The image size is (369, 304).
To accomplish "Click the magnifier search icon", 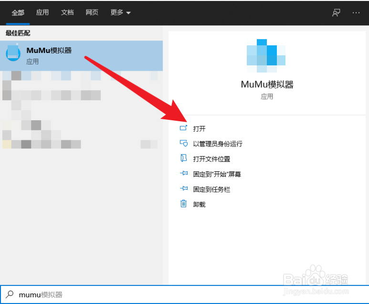I will click(x=10, y=294).
